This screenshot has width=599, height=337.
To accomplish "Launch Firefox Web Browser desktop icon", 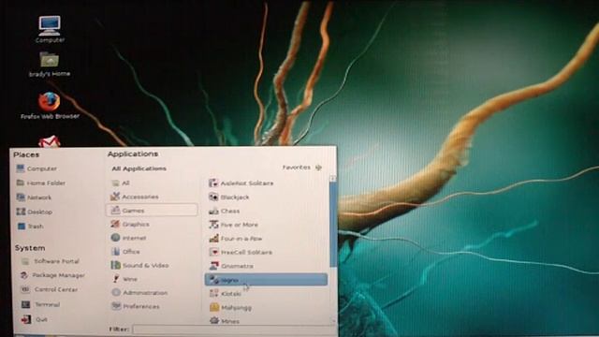I will click(50, 106).
